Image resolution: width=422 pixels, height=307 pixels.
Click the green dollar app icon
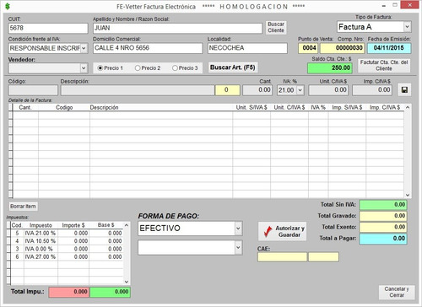coord(8,6)
